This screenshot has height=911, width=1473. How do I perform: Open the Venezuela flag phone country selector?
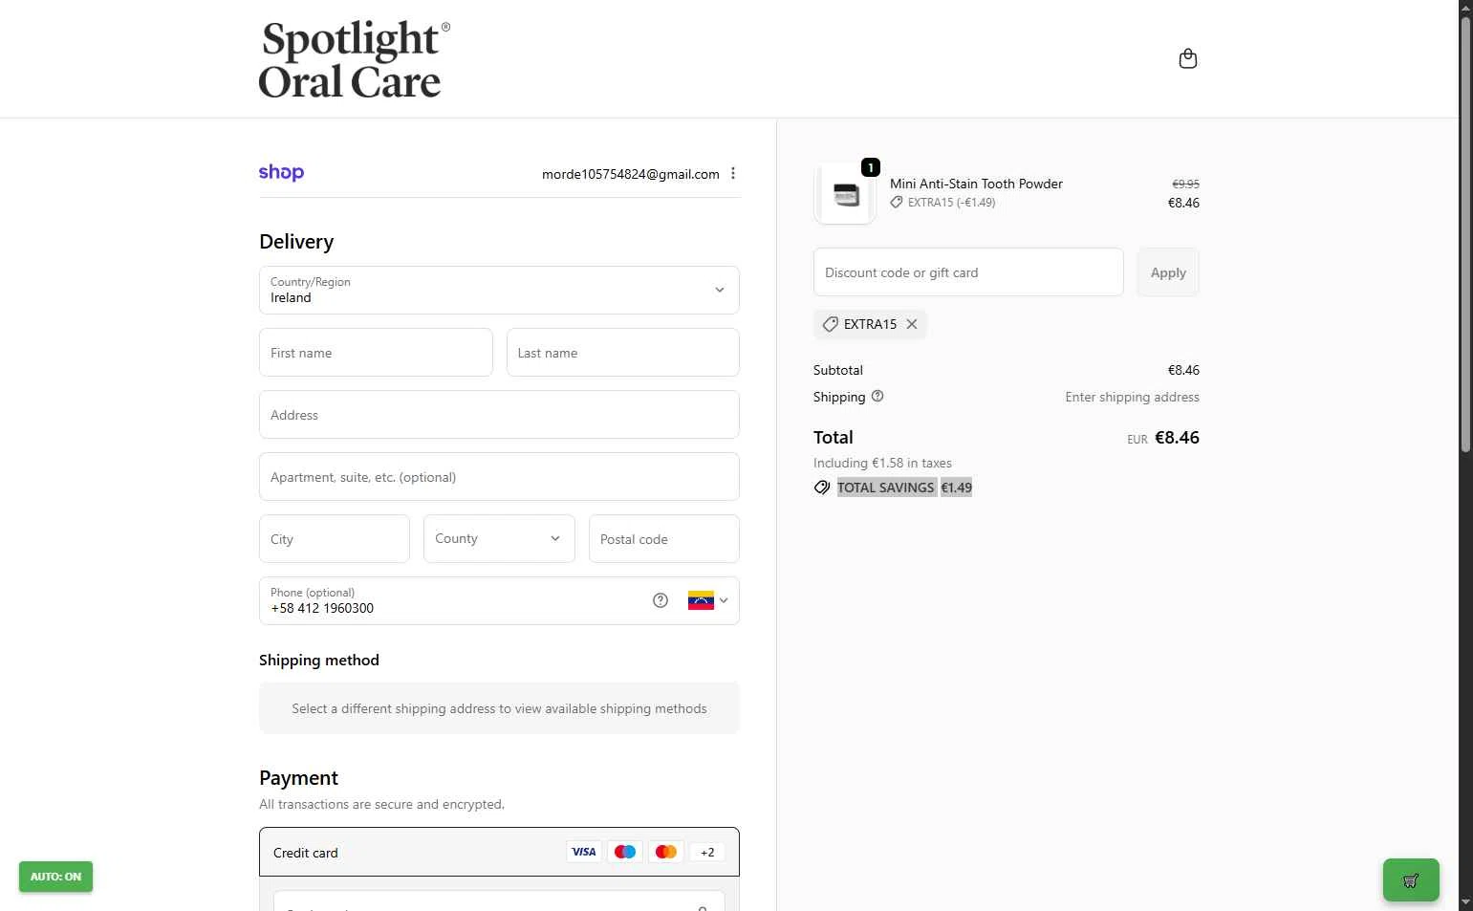708,600
